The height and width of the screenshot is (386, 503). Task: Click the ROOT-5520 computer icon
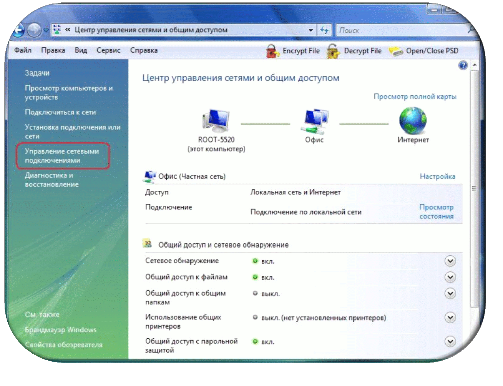216,121
